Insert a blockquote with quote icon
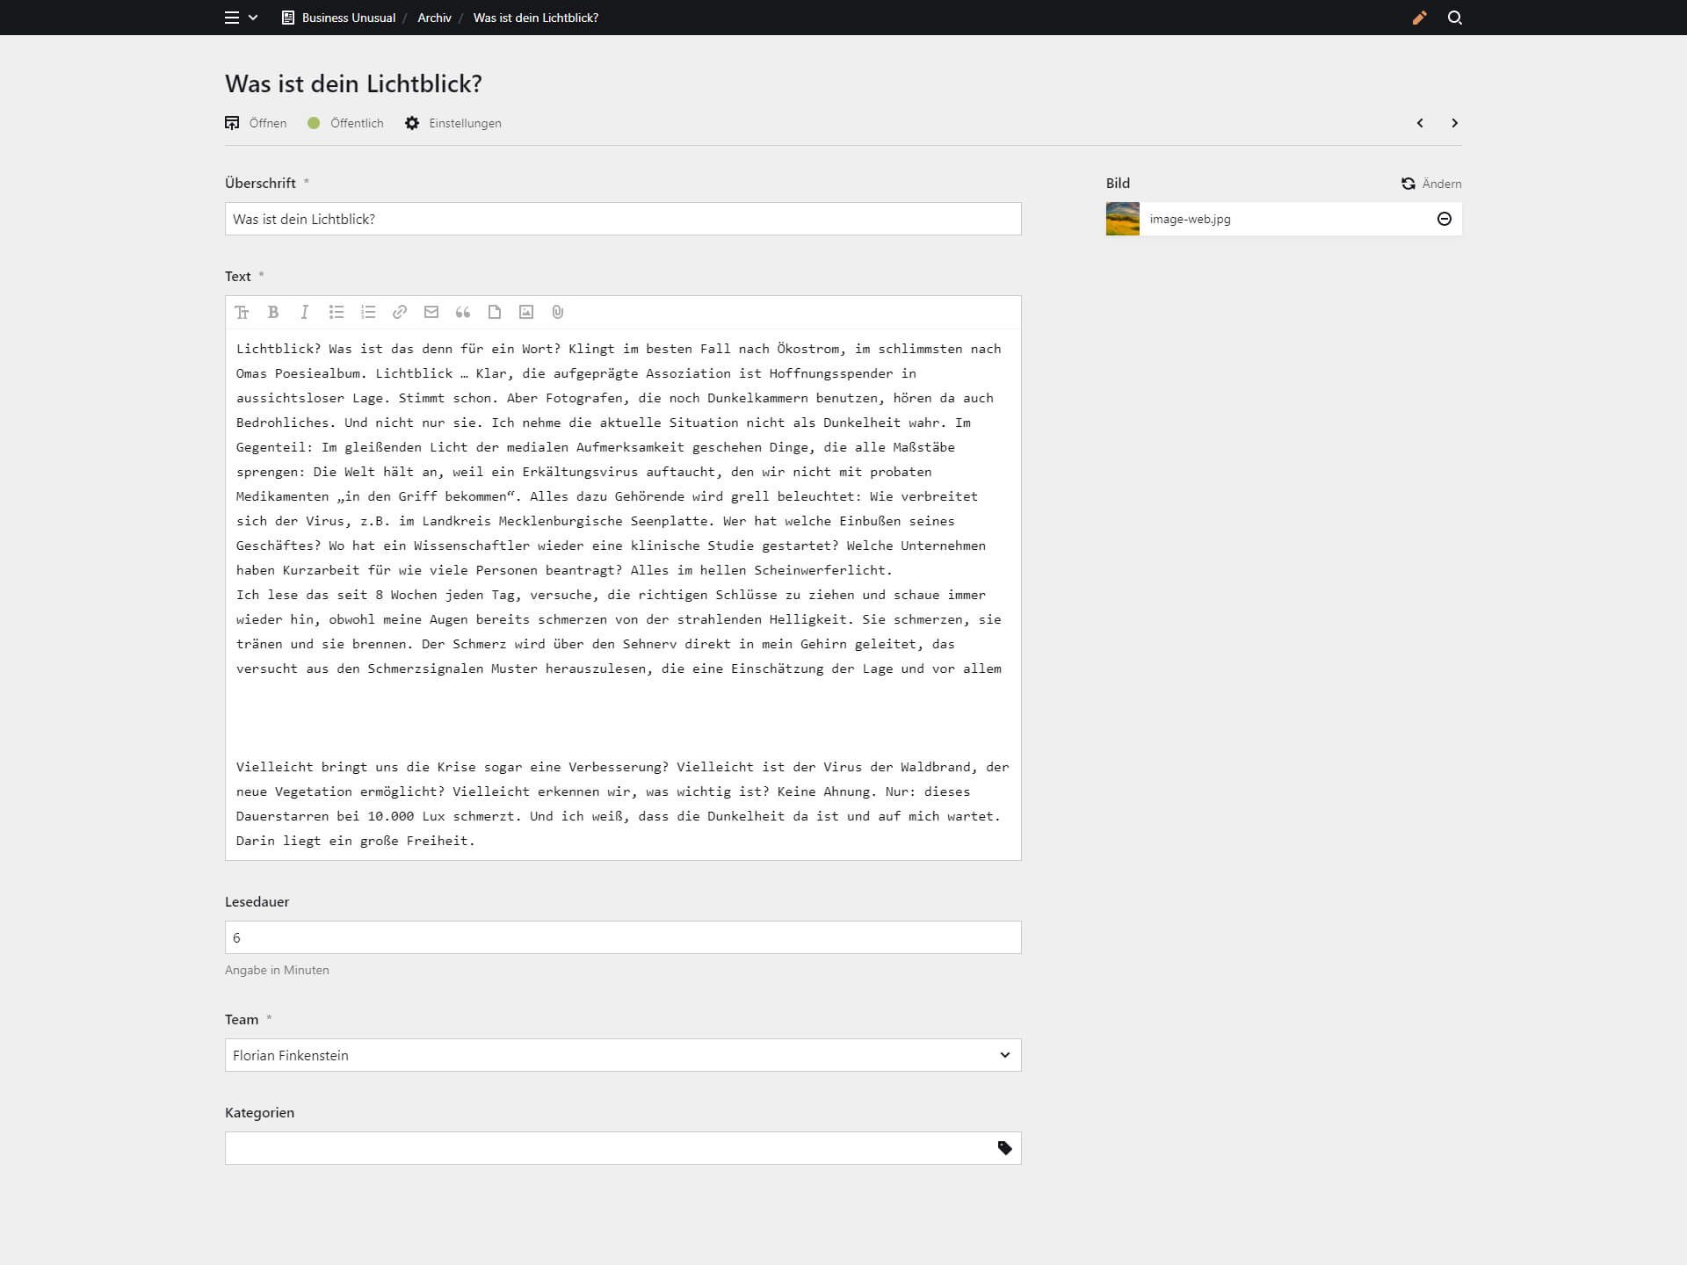The width and height of the screenshot is (1687, 1265). (463, 312)
